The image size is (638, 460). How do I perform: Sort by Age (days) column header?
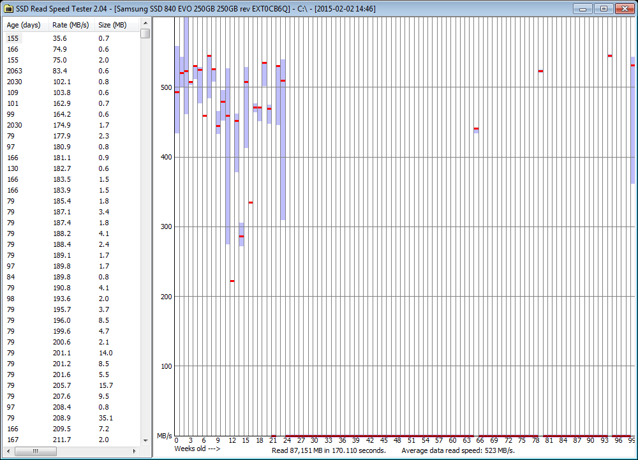[x=26, y=25]
